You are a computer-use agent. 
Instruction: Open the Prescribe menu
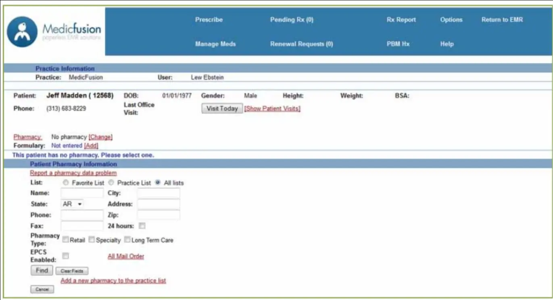pyautogui.click(x=209, y=19)
